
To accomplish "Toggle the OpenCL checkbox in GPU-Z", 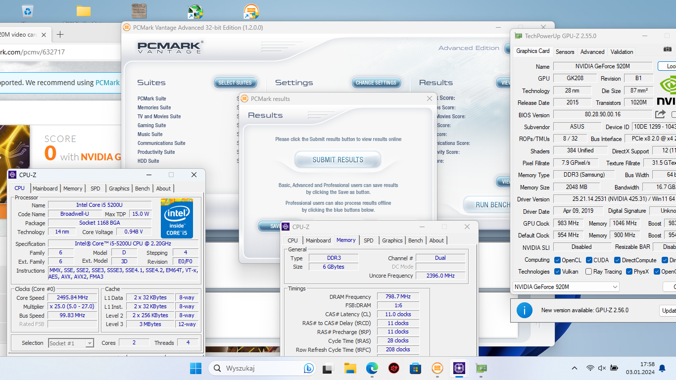I will pyautogui.click(x=558, y=260).
